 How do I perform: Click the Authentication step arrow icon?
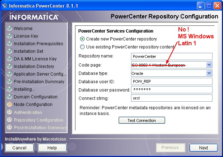pos(9,112)
